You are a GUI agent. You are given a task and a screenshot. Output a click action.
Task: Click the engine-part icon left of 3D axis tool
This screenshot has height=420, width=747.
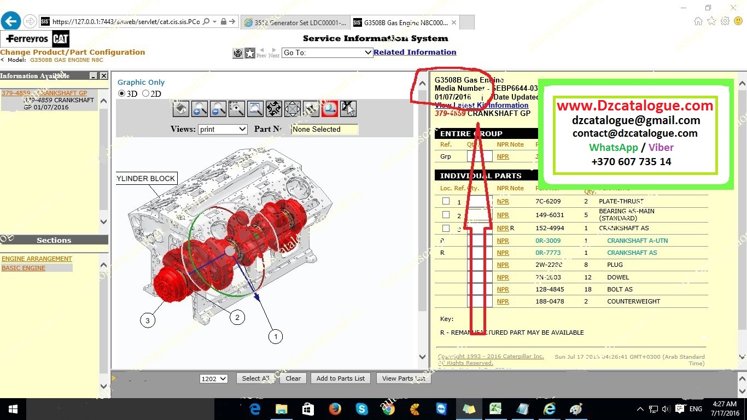pos(311,108)
